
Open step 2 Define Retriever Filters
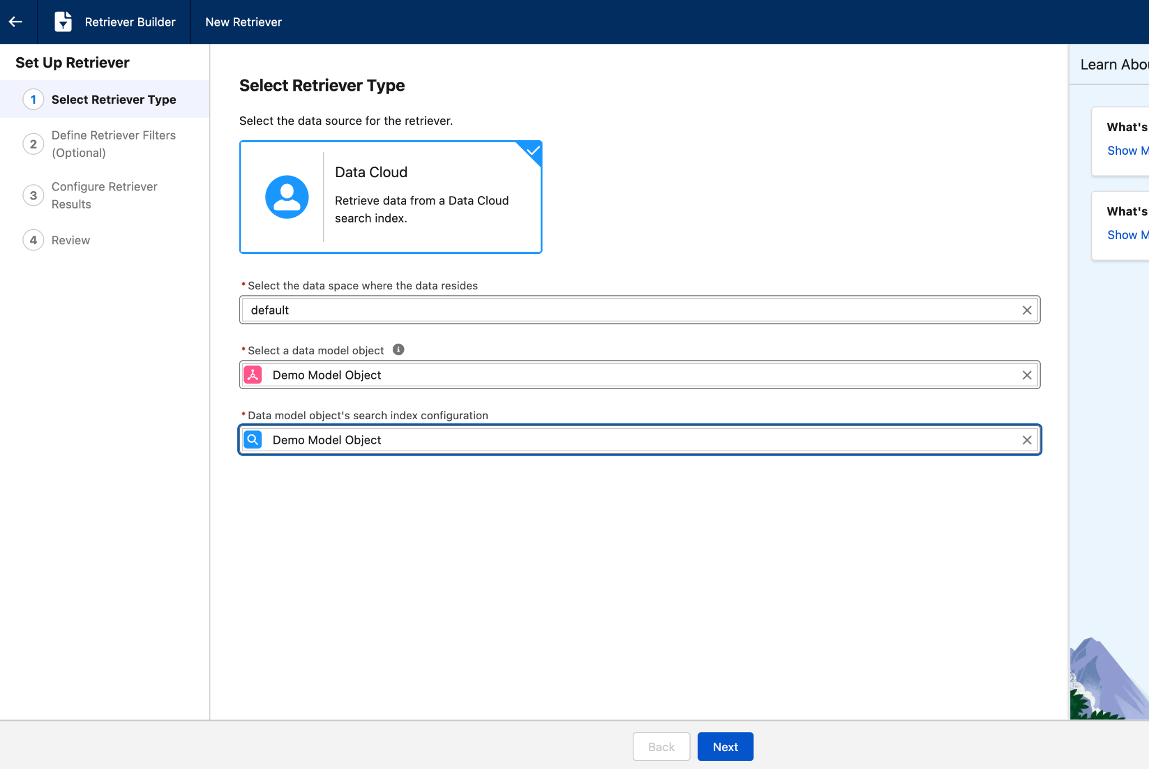(105, 144)
